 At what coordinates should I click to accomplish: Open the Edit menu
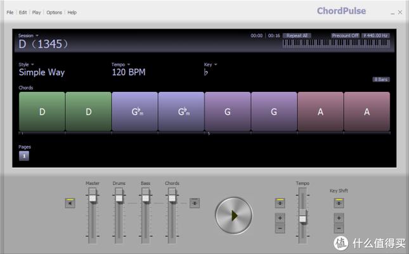coord(23,13)
